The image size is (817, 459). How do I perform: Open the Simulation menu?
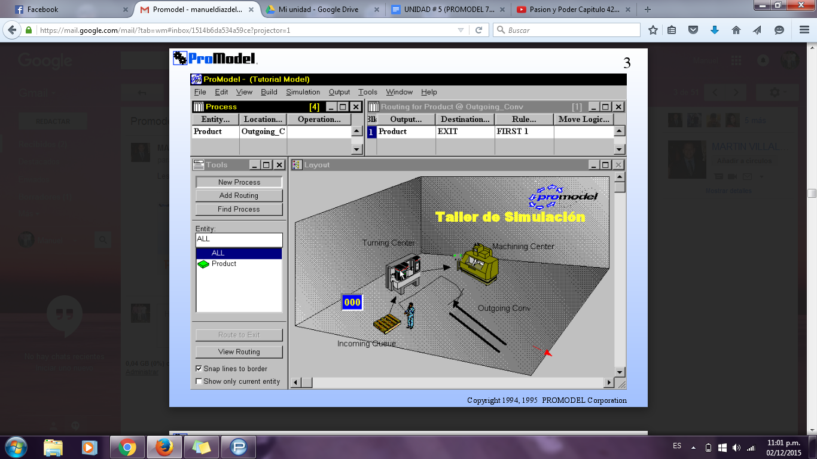303,92
